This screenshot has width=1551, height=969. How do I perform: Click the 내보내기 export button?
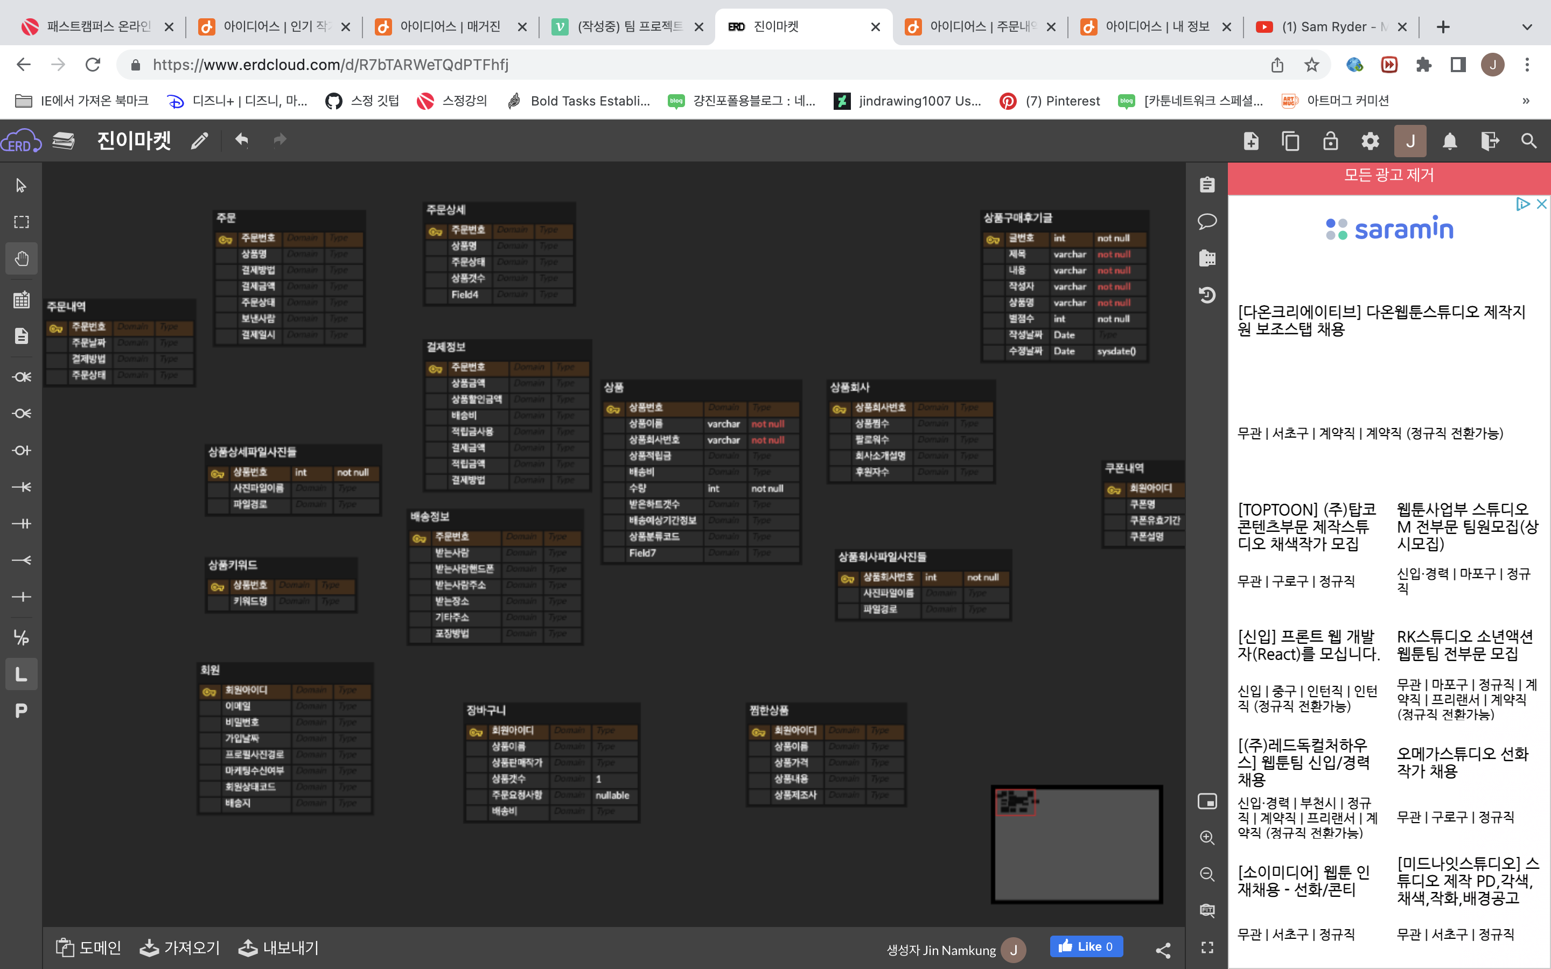(x=278, y=948)
